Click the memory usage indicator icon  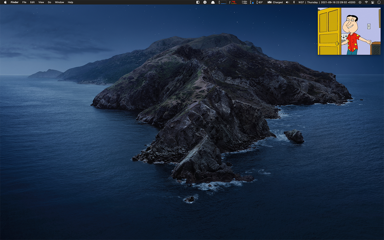[x=252, y=2]
